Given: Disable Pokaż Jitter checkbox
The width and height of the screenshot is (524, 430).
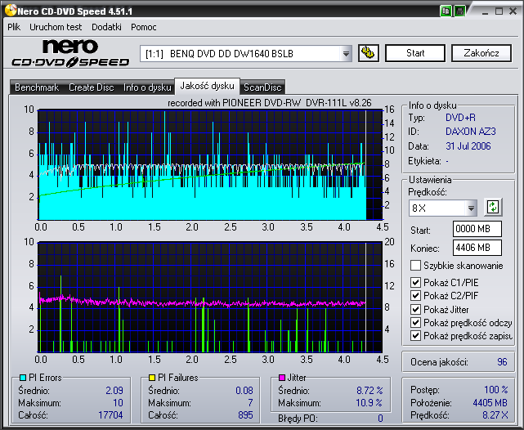Looking at the screenshot, I should click(x=415, y=309).
